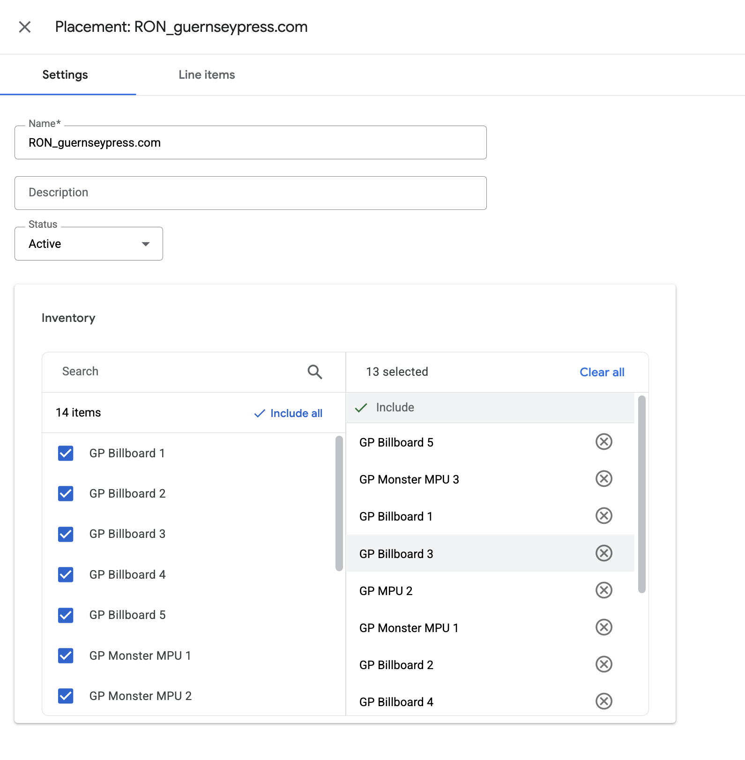
Task: Remove GP Billboard 2 from selected list
Action: [604, 664]
